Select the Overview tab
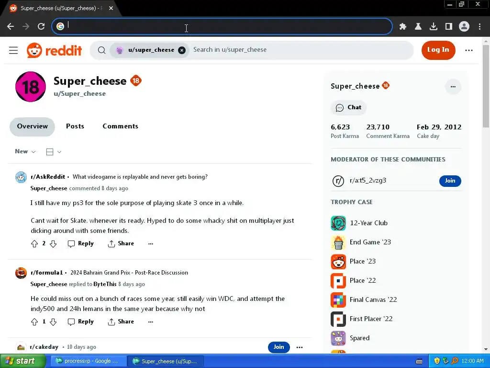Viewport: 490px width, 368px height. coord(32,126)
